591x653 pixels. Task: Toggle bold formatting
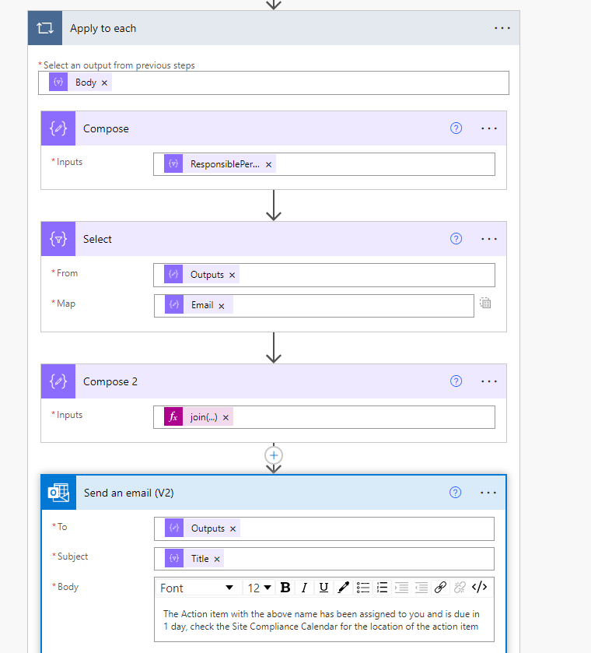[x=285, y=588]
